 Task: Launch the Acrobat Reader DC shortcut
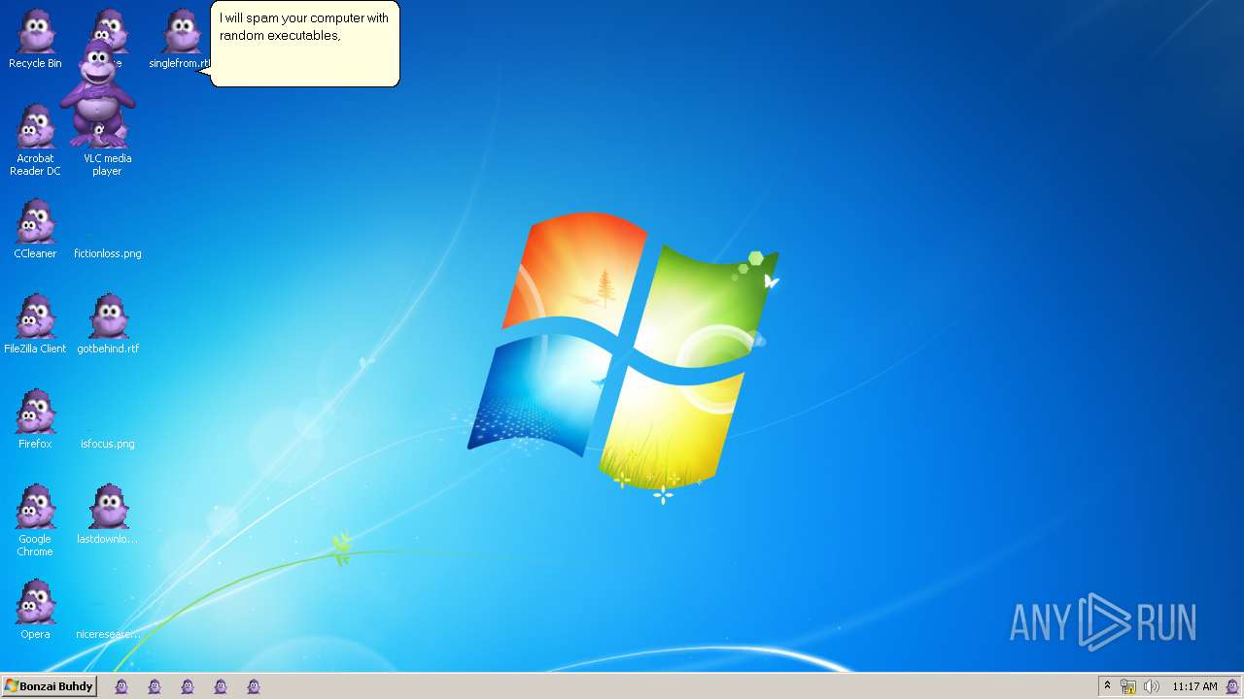pyautogui.click(x=35, y=140)
